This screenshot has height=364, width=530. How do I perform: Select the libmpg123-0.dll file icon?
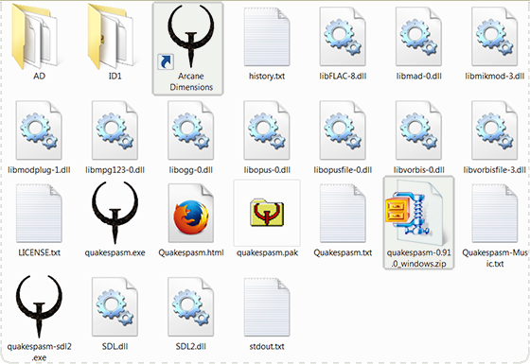(x=115, y=130)
